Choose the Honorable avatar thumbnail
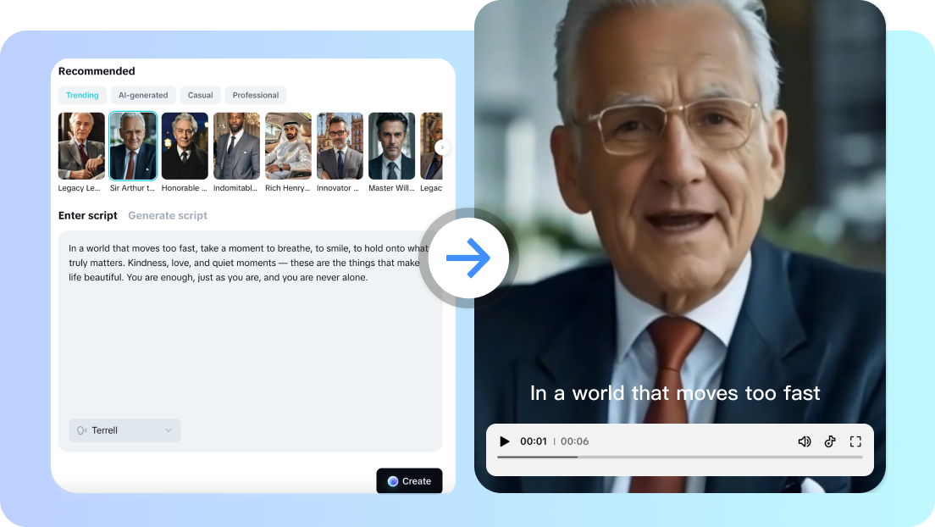 (x=185, y=147)
